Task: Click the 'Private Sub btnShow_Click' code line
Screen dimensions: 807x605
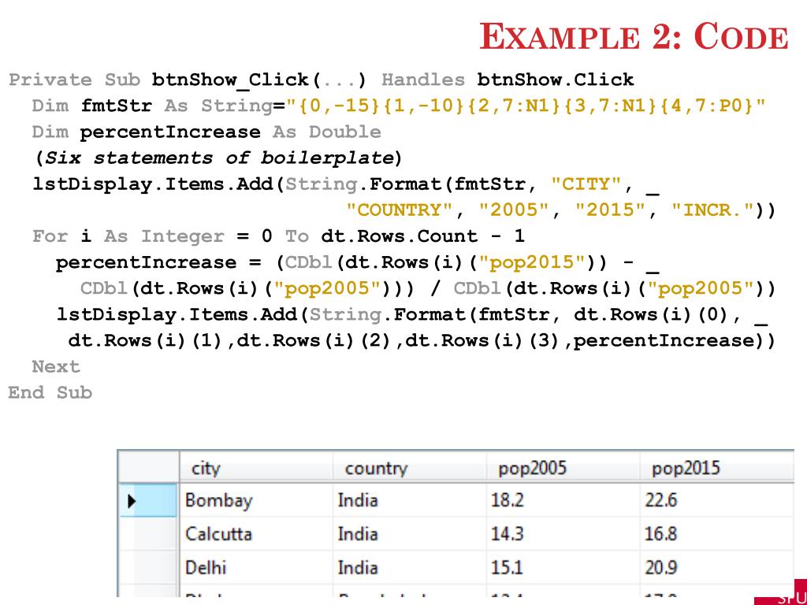Action: pos(322,80)
